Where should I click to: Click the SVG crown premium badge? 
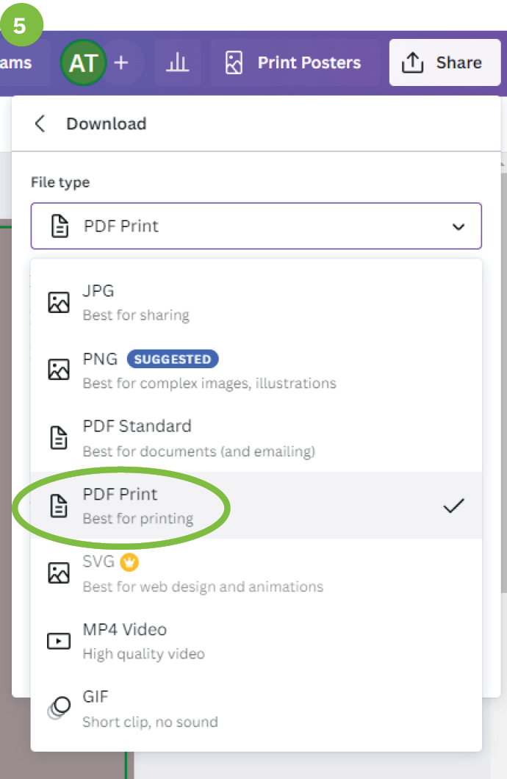(130, 562)
